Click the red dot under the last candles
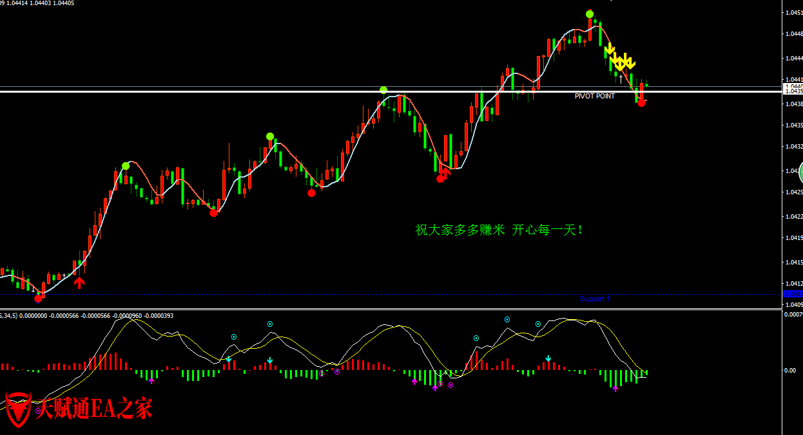Image resolution: width=803 pixels, height=435 pixels. (641, 103)
